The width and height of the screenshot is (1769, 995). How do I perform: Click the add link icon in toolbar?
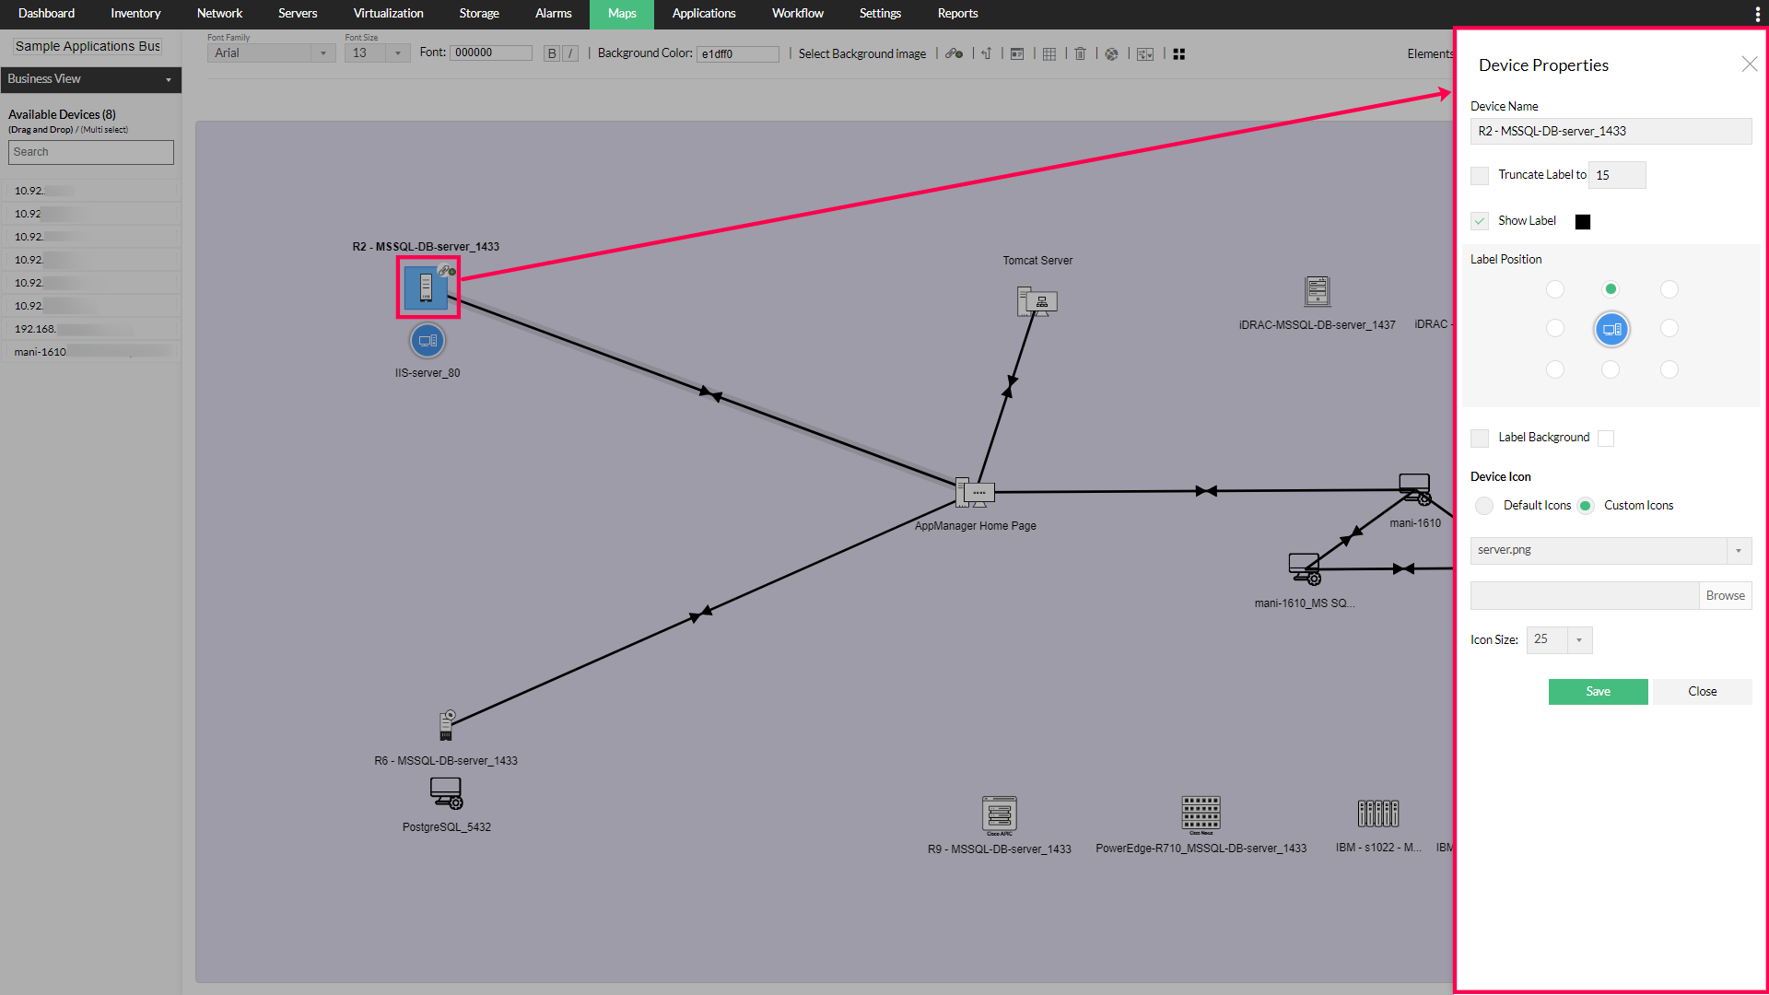954,53
